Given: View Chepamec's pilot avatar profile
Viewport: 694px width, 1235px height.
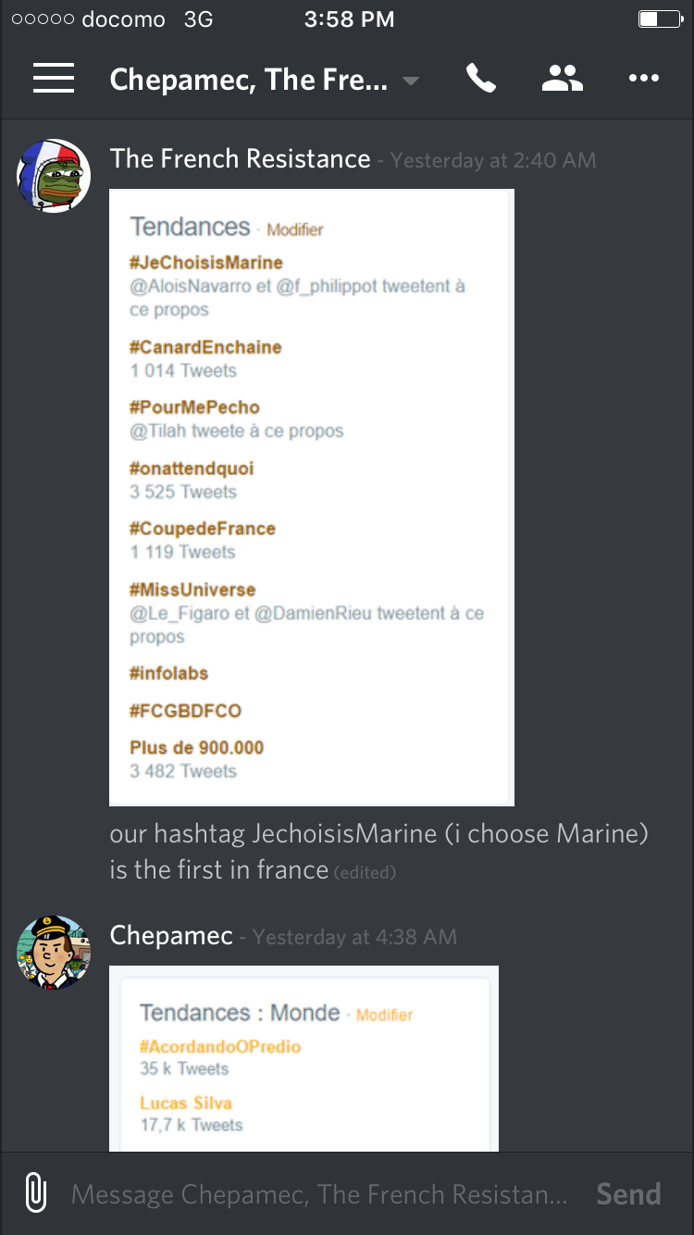Looking at the screenshot, I should [54, 953].
